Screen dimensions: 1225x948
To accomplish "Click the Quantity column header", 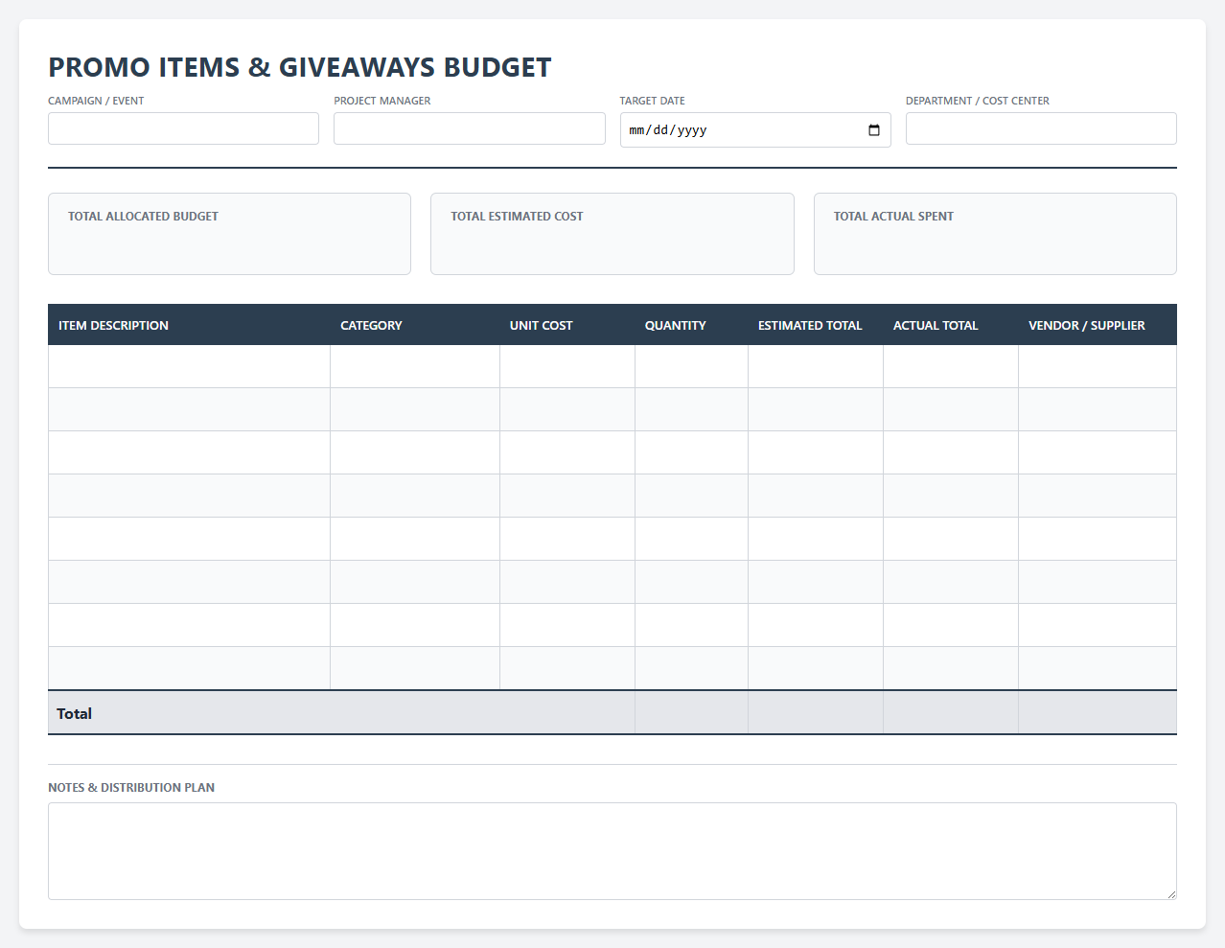I will click(x=691, y=325).
